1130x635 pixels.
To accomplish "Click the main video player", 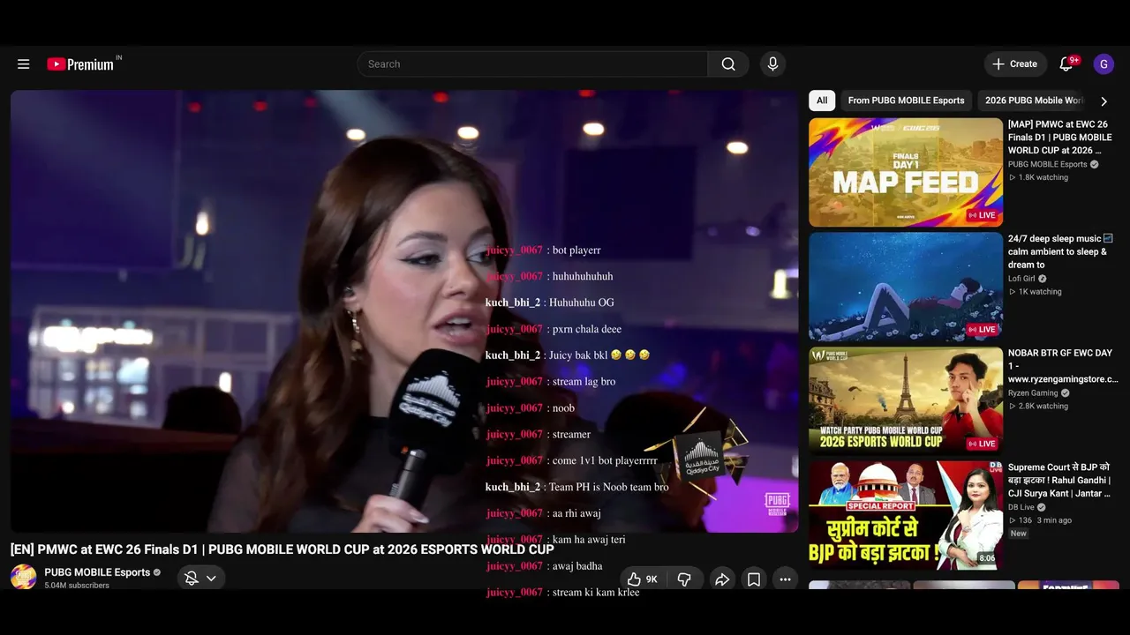I will pyautogui.click(x=404, y=311).
